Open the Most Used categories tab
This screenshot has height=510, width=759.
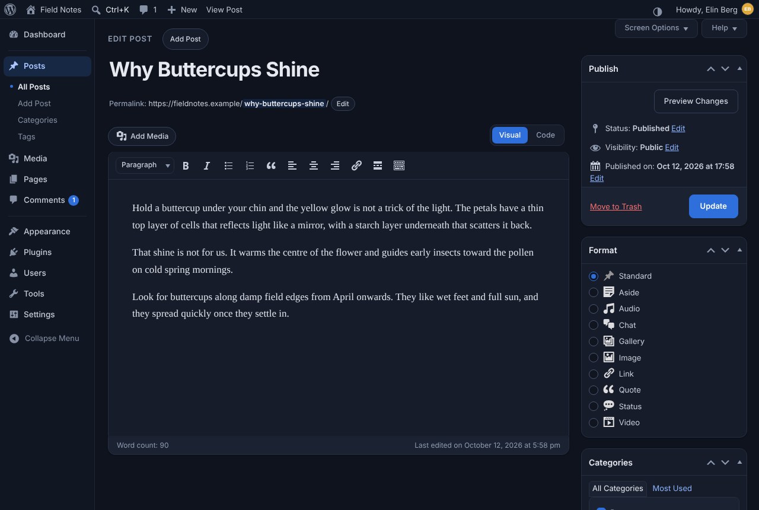click(672, 489)
